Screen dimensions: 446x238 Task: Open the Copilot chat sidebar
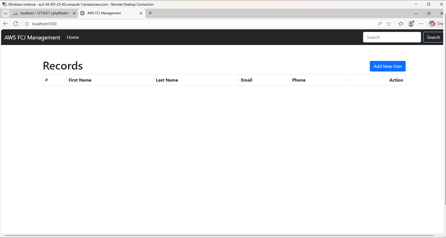[436, 24]
